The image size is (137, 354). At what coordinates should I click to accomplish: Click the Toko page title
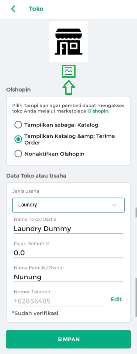(x=36, y=9)
